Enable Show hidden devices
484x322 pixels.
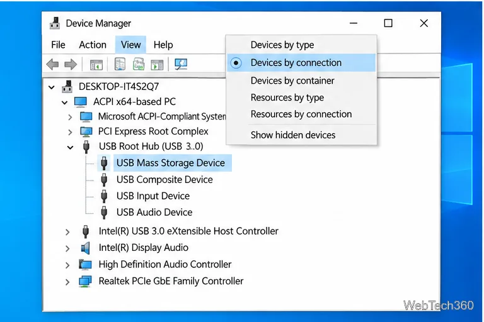[302, 135]
